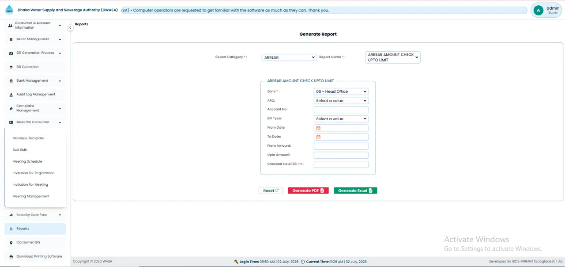Click the scrolling notice marquee text
This screenshot has width=565, height=267.
pyautogui.click(x=226, y=10)
